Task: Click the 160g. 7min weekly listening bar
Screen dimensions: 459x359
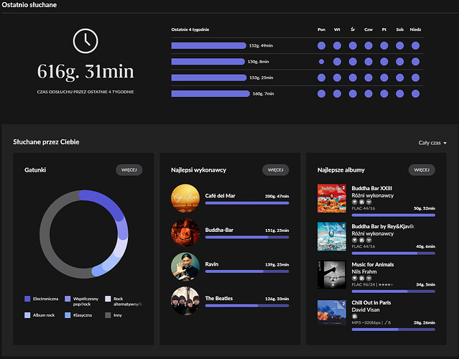Action: [210, 93]
